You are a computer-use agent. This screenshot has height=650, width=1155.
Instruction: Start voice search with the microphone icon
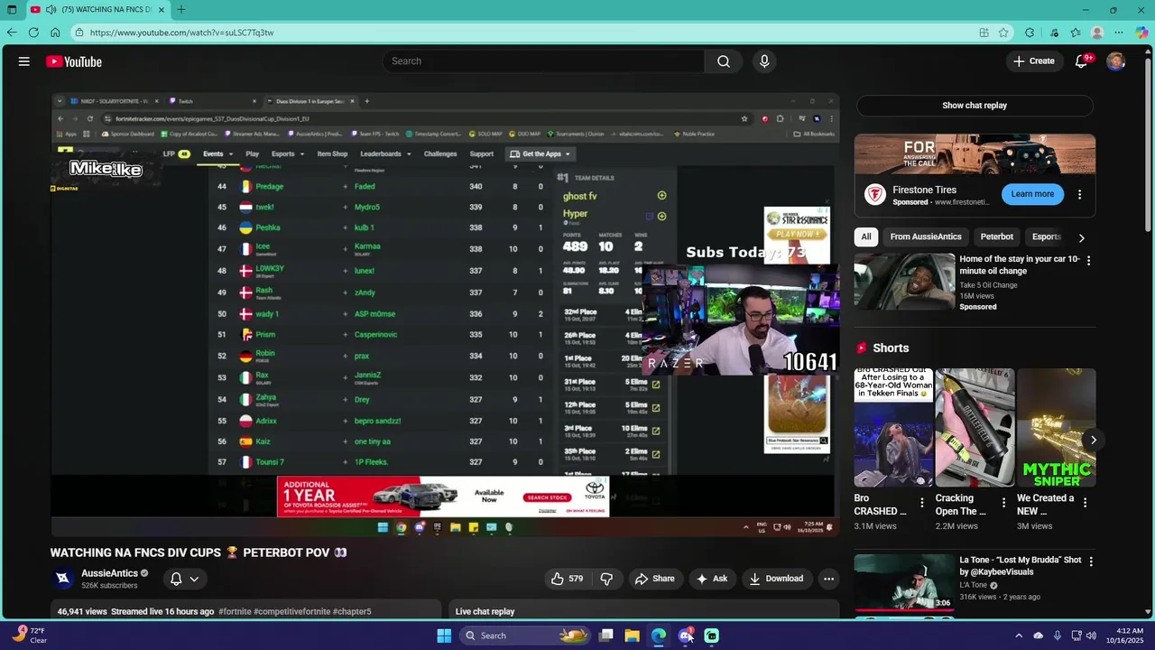(x=764, y=61)
